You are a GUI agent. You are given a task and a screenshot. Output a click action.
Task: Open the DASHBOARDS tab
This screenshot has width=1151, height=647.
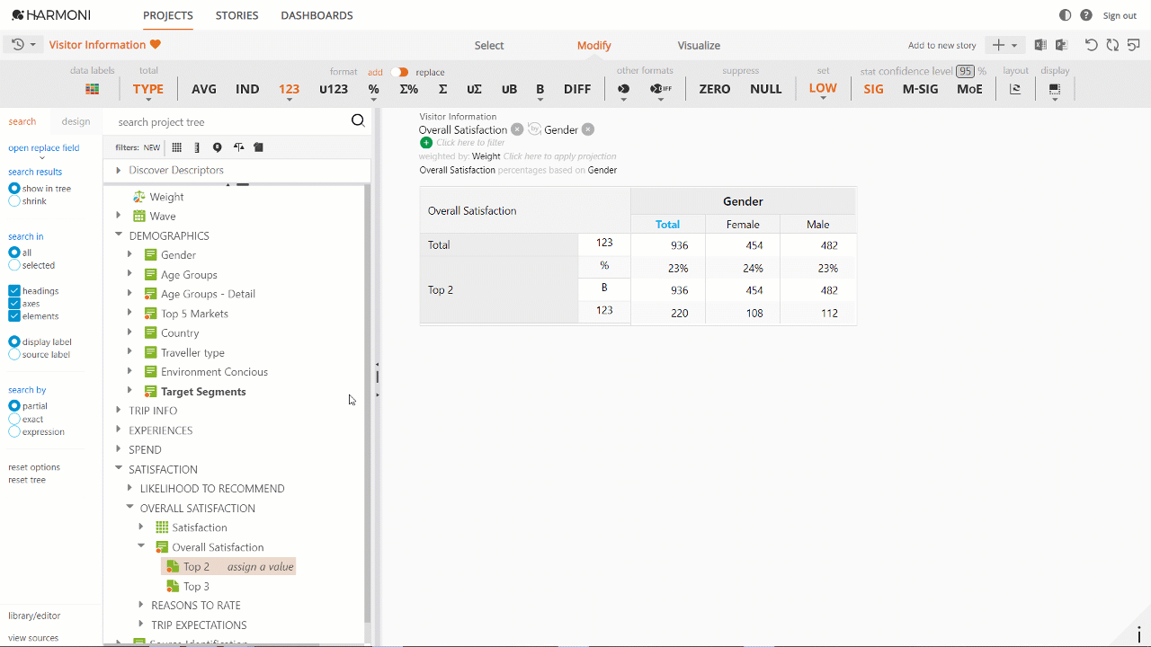coord(317,15)
